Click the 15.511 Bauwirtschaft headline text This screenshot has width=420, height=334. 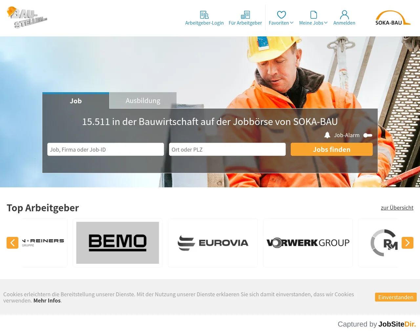click(210, 122)
